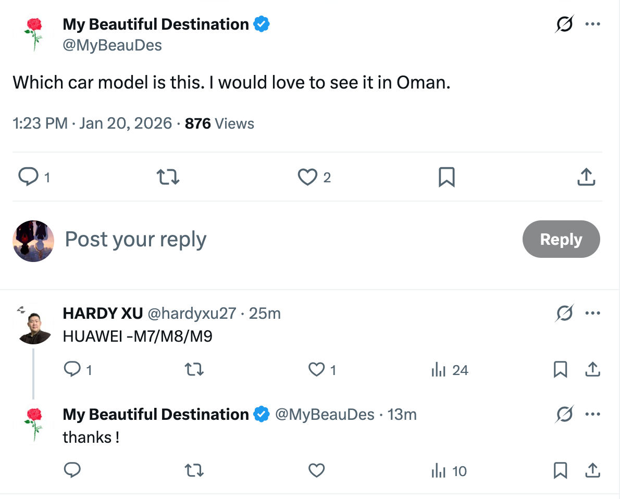Bookmark HARDY XU's reply
The height and width of the screenshot is (499, 620).
pyautogui.click(x=560, y=370)
